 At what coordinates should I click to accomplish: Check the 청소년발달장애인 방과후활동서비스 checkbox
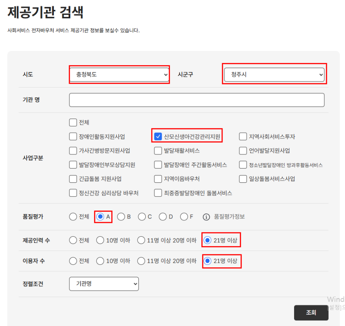(x=243, y=165)
